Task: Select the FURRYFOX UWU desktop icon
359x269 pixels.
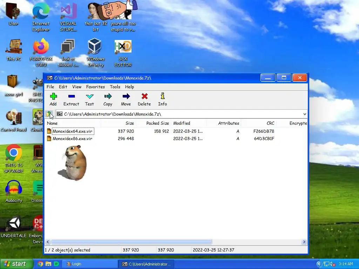Action: [41, 53]
